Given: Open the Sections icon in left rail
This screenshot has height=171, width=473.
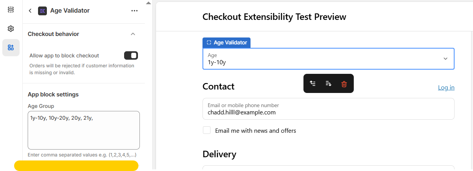Looking at the screenshot, I should pyautogui.click(x=11, y=9).
